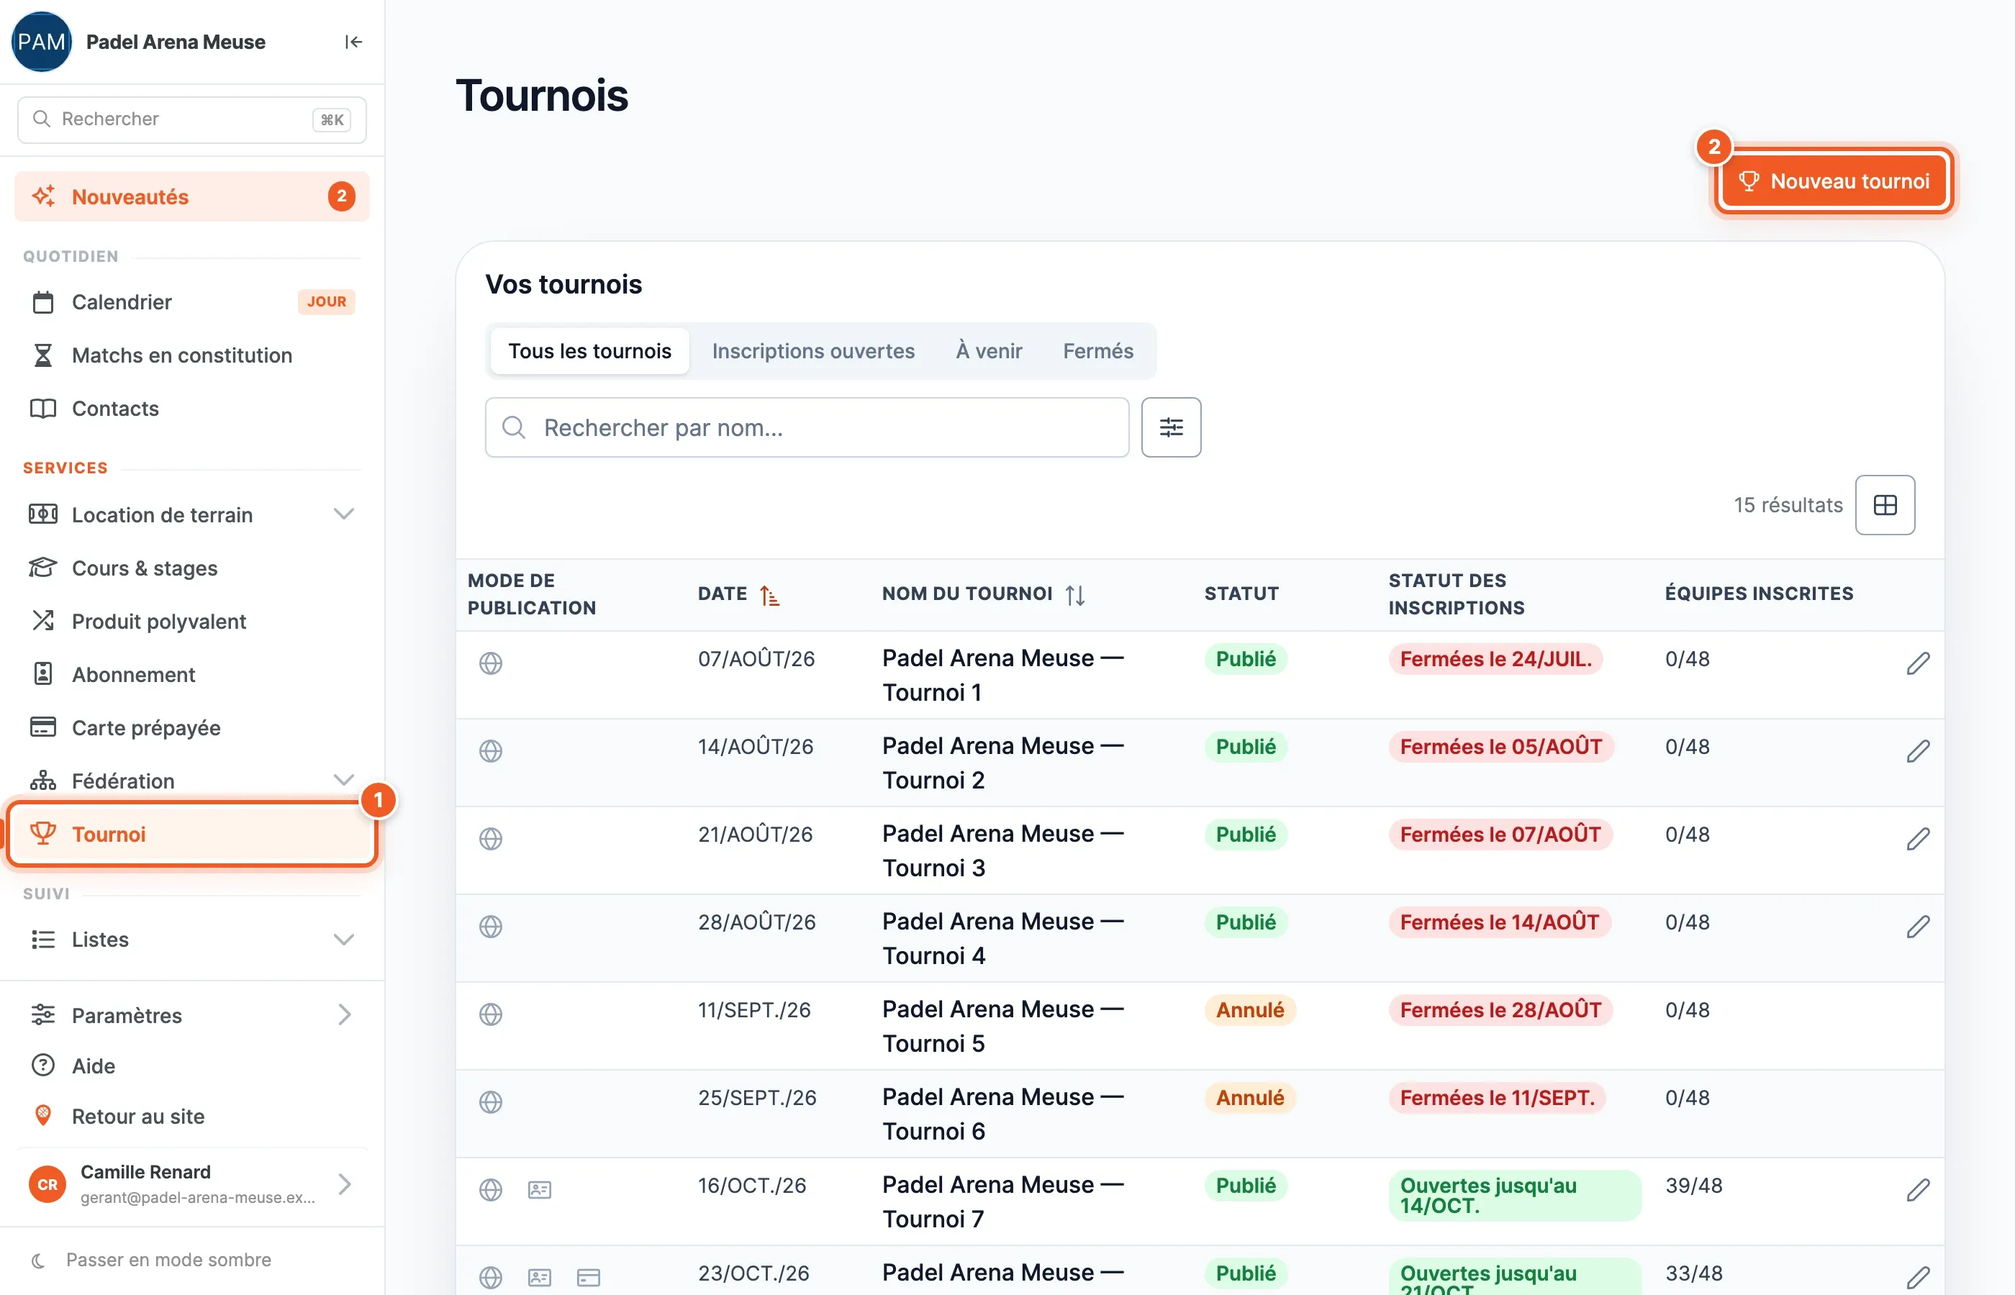Image resolution: width=2015 pixels, height=1295 pixels.
Task: Open Nouveautés in sidebar
Action: (x=191, y=197)
